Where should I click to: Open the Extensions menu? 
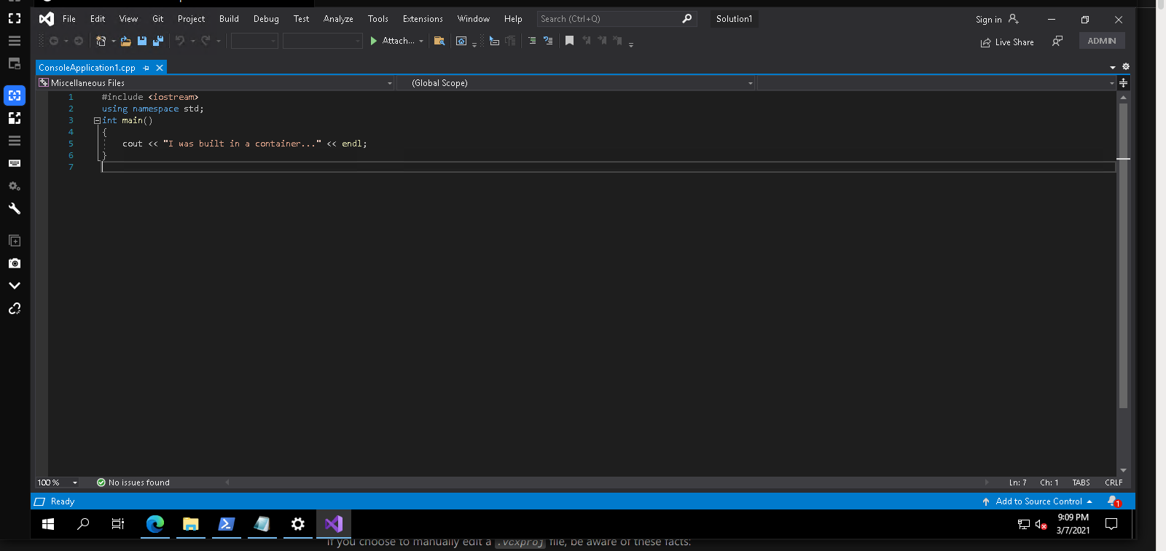[x=423, y=19]
